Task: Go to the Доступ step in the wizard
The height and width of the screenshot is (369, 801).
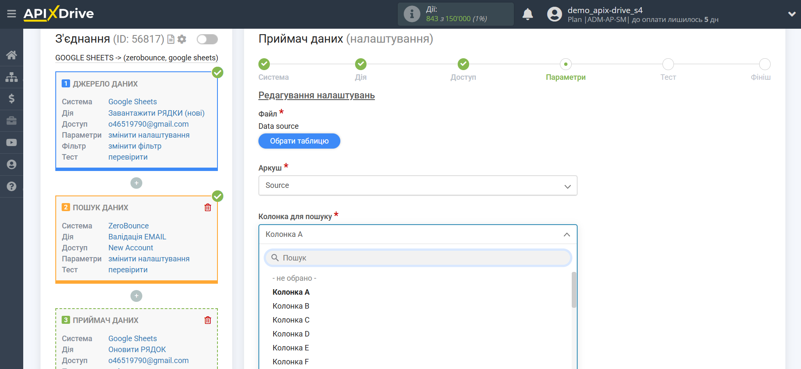Action: (463, 65)
